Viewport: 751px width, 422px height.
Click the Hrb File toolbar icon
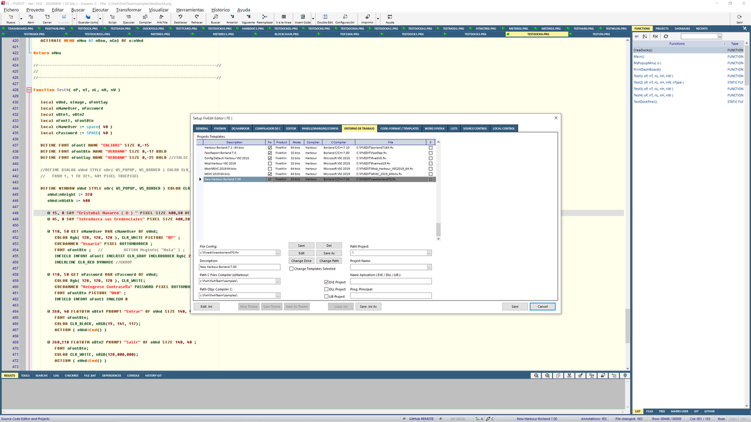(162, 18)
